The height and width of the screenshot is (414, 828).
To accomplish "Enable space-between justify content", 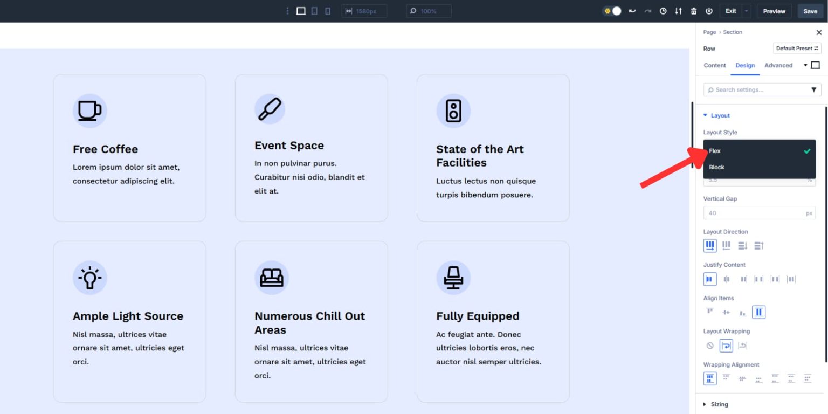I will (759, 279).
